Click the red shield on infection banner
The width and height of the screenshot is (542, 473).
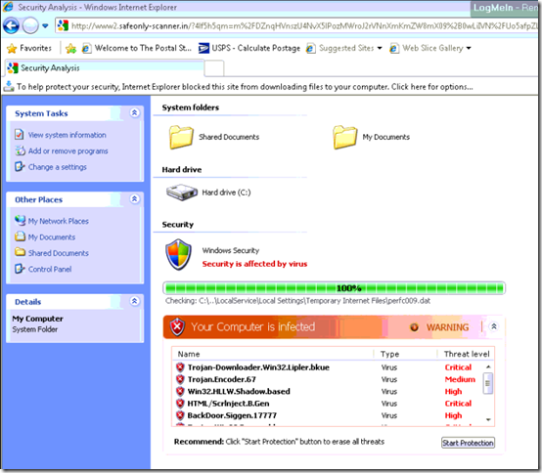click(177, 326)
